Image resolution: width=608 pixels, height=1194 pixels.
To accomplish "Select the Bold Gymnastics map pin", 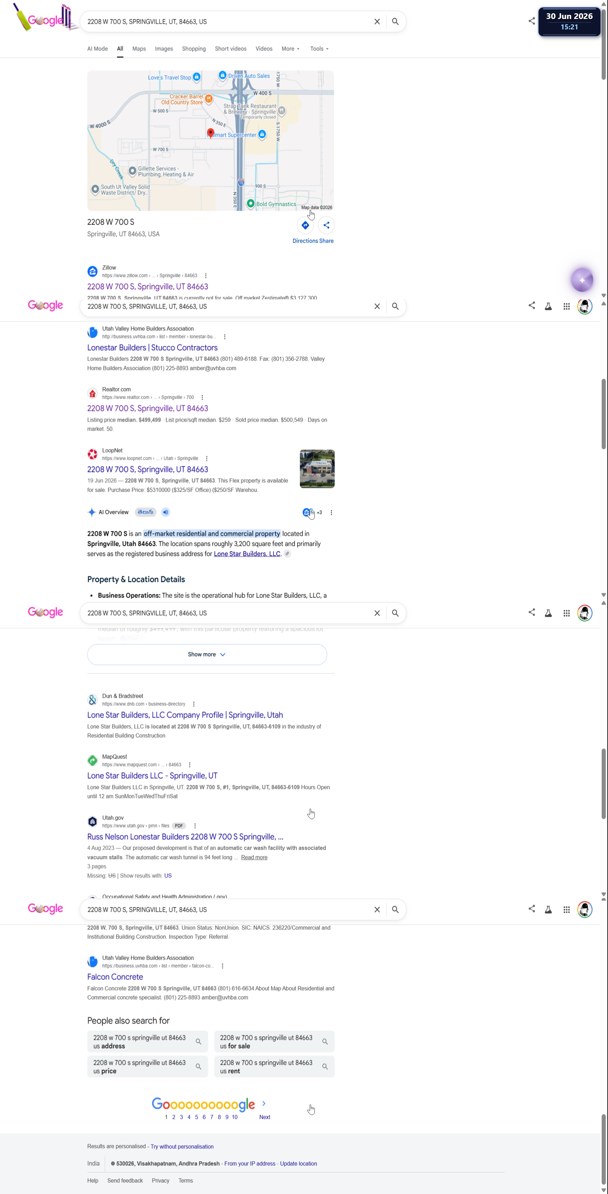I will (250, 203).
